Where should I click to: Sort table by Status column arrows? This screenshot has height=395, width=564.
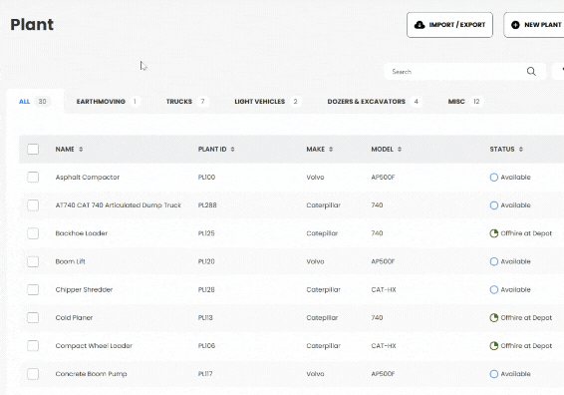click(521, 149)
